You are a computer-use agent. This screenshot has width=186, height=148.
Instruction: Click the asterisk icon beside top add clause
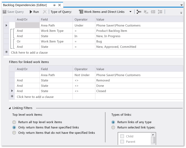pos(6,52)
